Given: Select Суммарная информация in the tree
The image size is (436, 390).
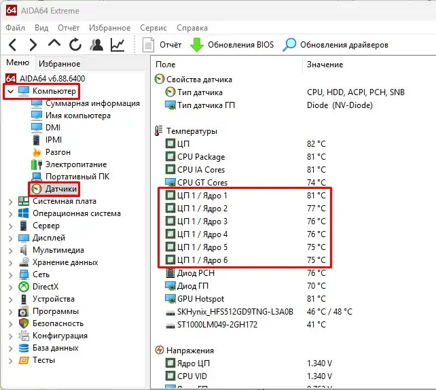Looking at the screenshot, I should [92, 103].
